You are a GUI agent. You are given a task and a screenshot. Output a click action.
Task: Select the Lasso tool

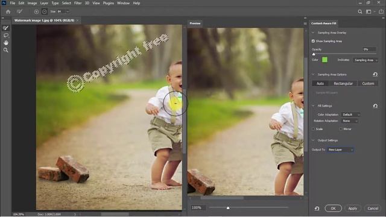pos(5,36)
